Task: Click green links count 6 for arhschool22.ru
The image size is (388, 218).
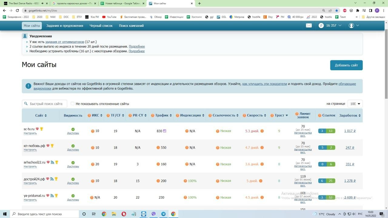Action: pos(330,164)
